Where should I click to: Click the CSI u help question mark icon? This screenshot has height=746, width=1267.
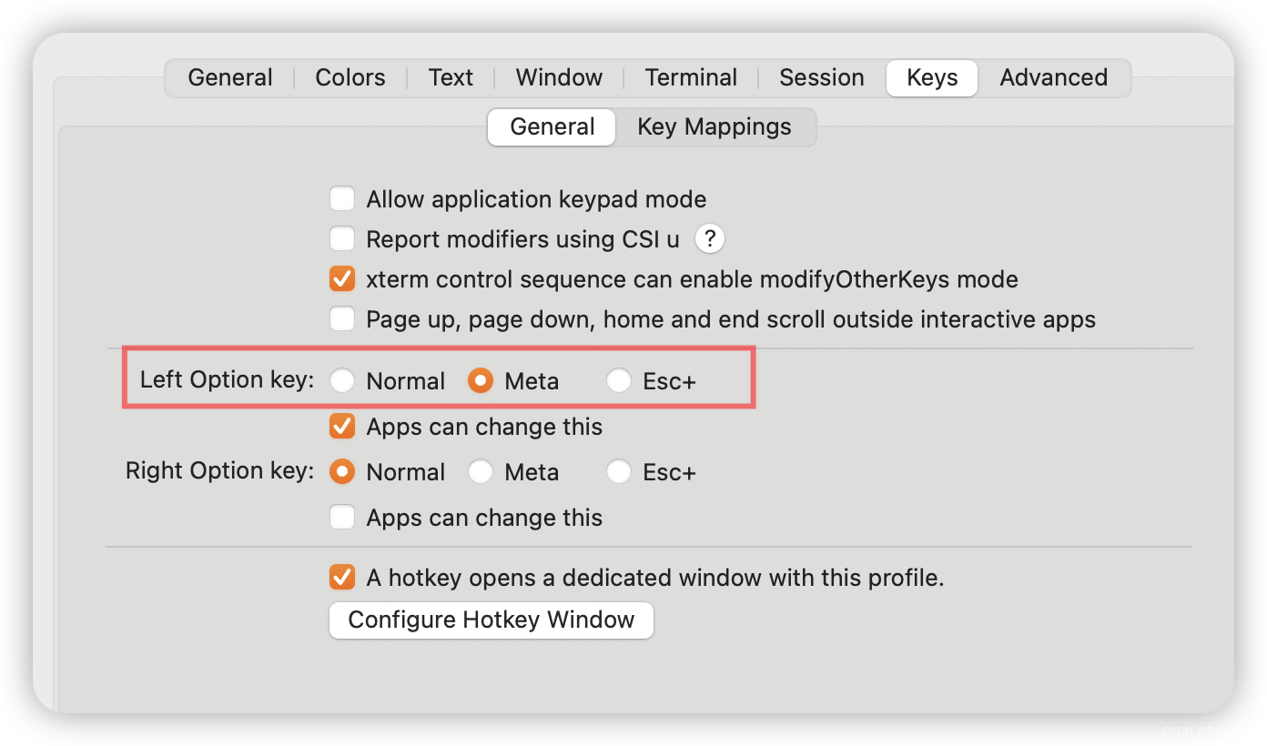tap(709, 238)
